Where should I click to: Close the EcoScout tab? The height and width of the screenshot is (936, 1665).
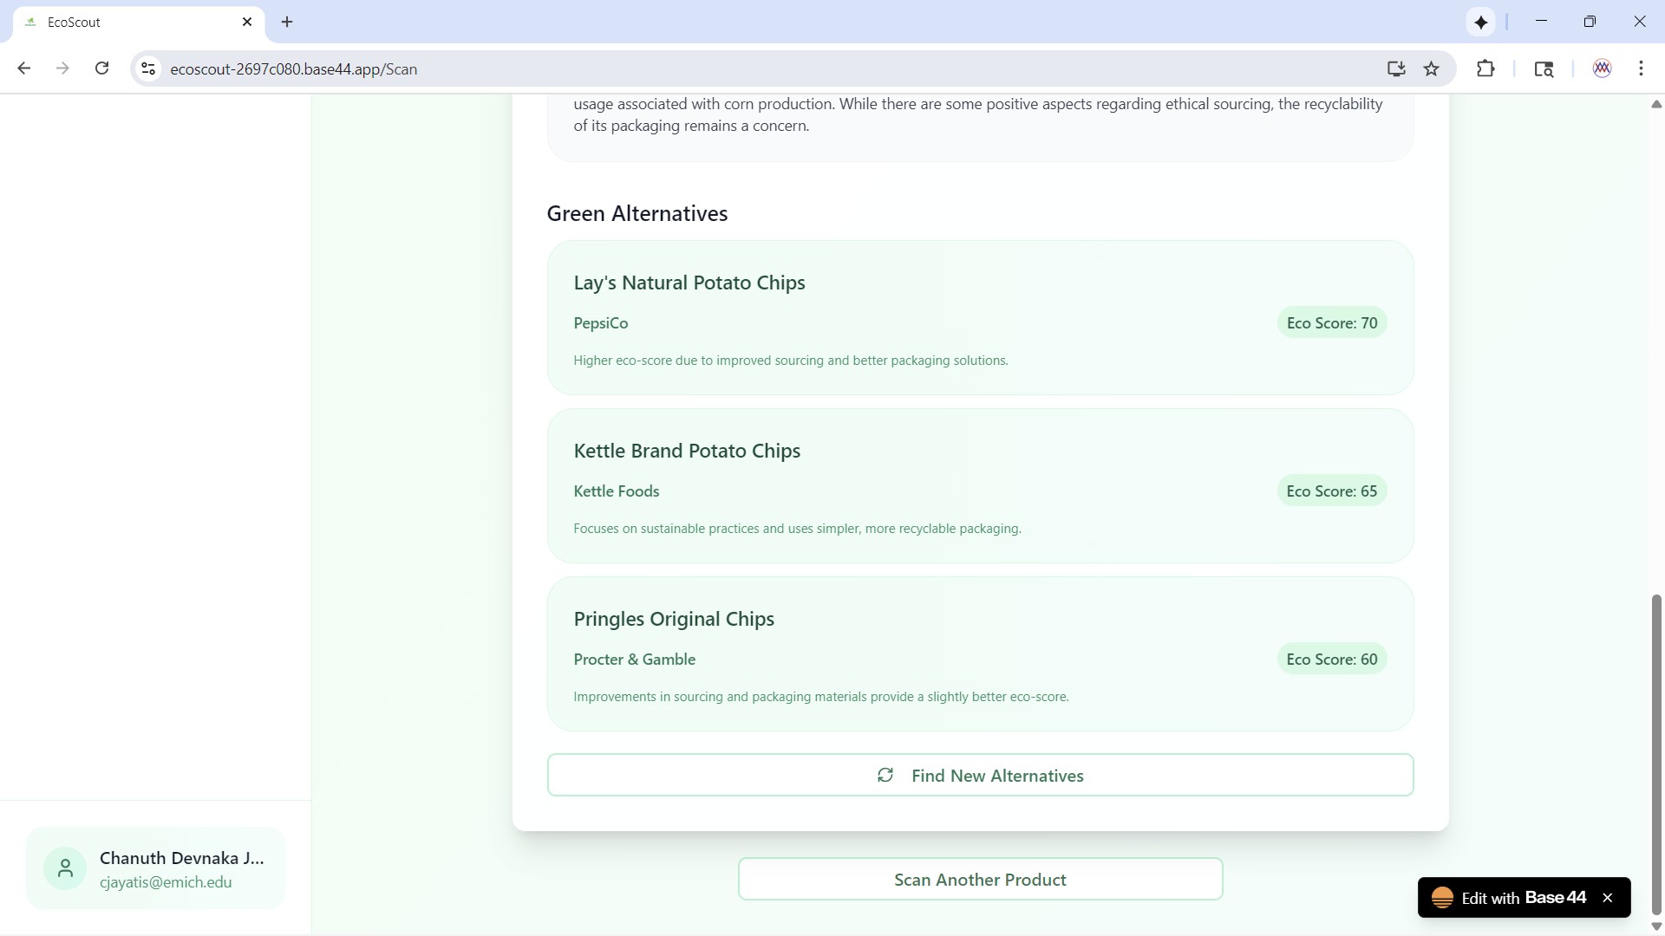click(247, 22)
